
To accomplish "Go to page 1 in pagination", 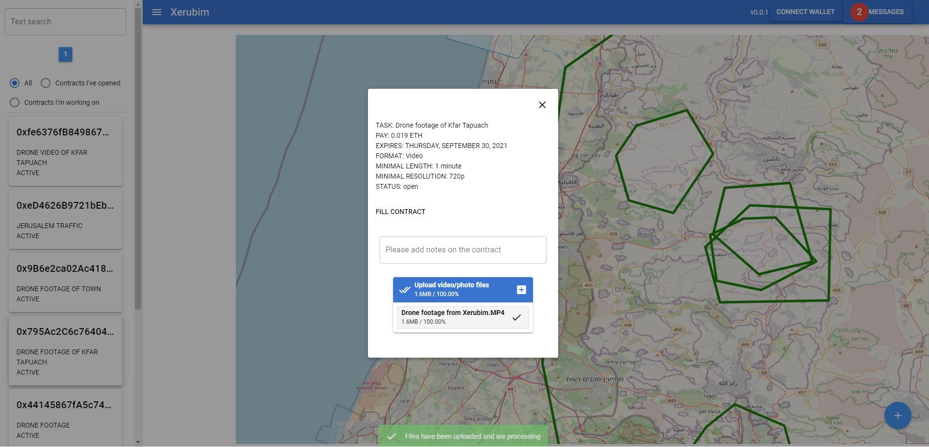I will tap(66, 54).
